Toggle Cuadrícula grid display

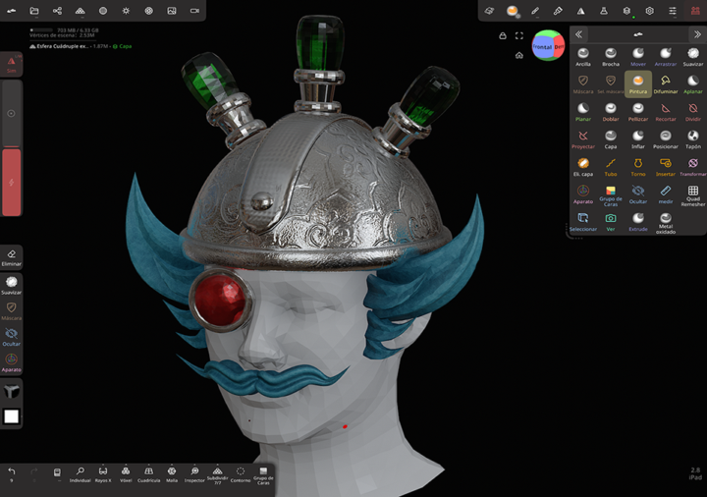point(148,474)
